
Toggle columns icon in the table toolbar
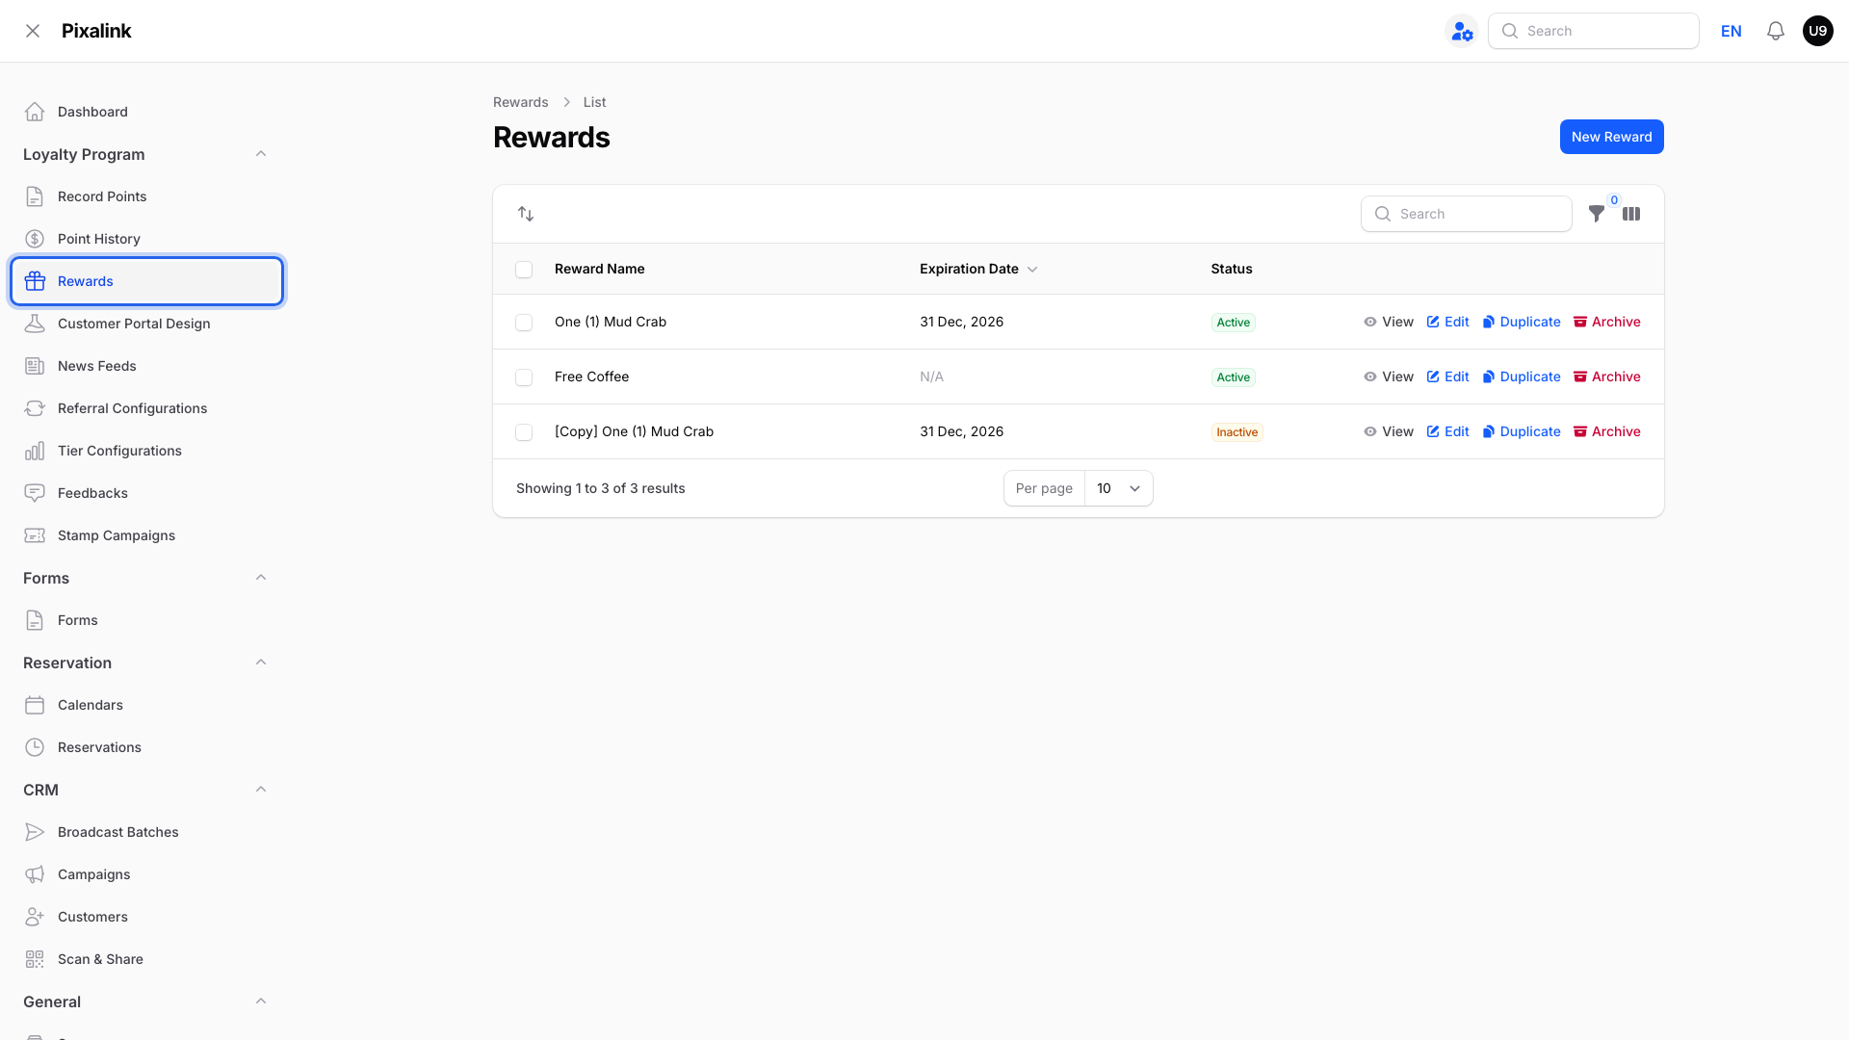click(1631, 214)
